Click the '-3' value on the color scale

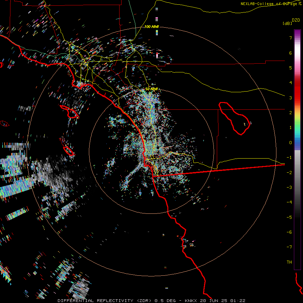[289, 188]
